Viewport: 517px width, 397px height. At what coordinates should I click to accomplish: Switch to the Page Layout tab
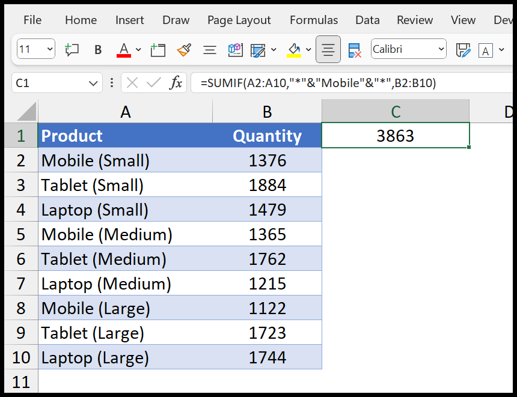pos(239,20)
